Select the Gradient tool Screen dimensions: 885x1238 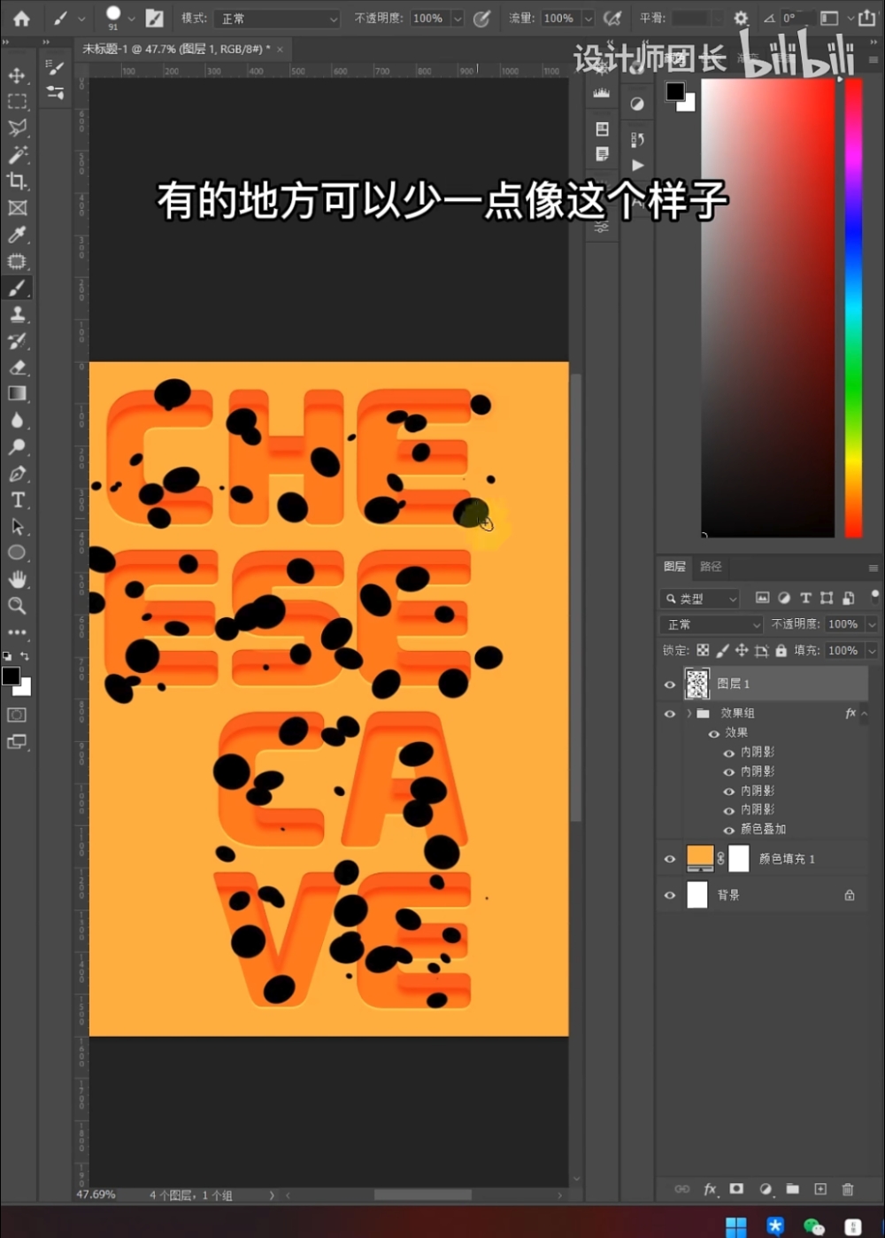coord(17,393)
